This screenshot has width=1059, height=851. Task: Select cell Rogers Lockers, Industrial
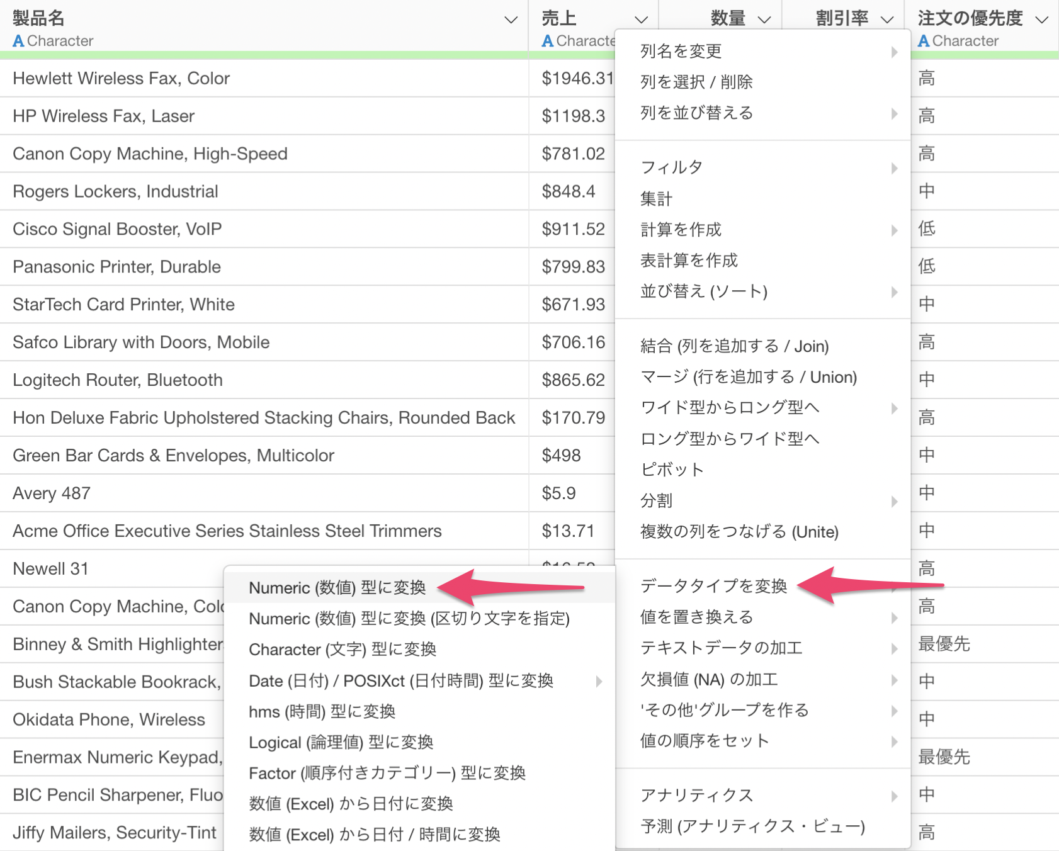click(115, 192)
